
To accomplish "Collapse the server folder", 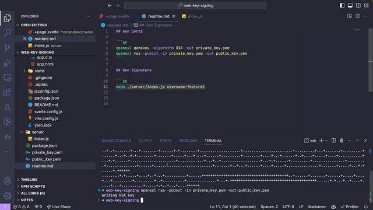I will click(37, 132).
